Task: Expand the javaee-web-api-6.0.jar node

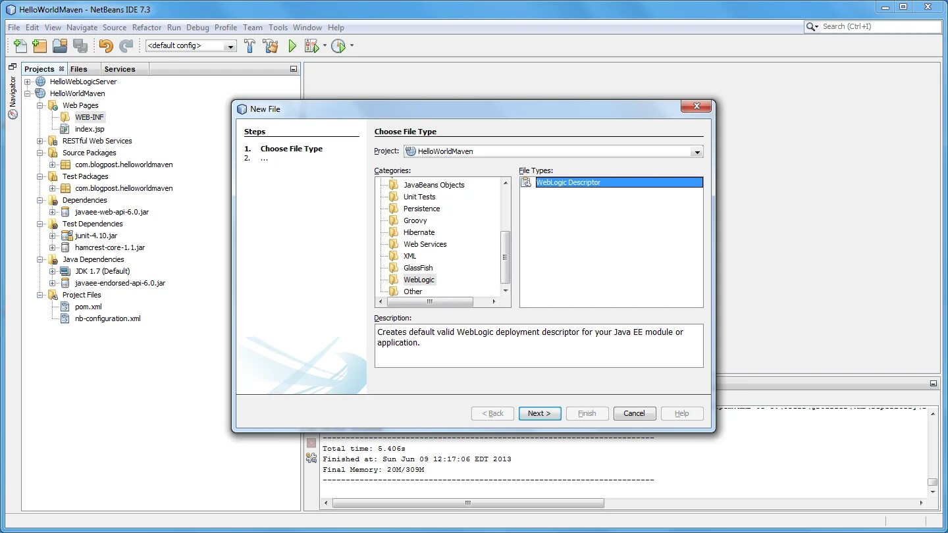Action: (x=53, y=212)
